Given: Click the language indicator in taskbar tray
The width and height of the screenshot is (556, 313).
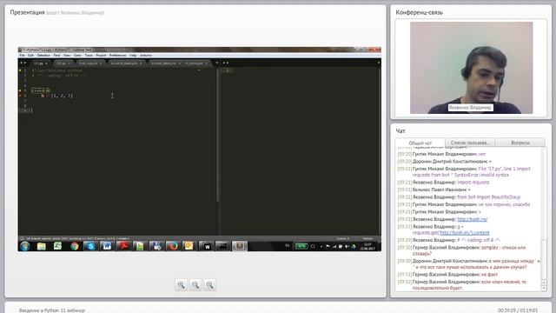Looking at the screenshot, I should coord(288,246).
